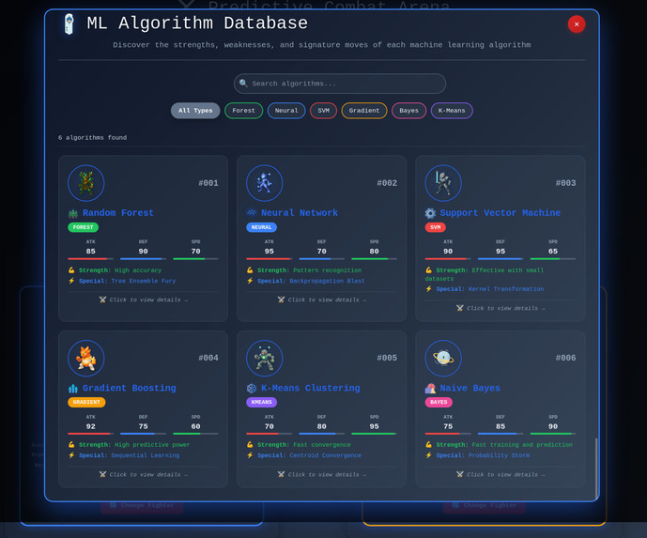Click the #005 card number
Screen dimensions: 647x538
tap(387, 358)
